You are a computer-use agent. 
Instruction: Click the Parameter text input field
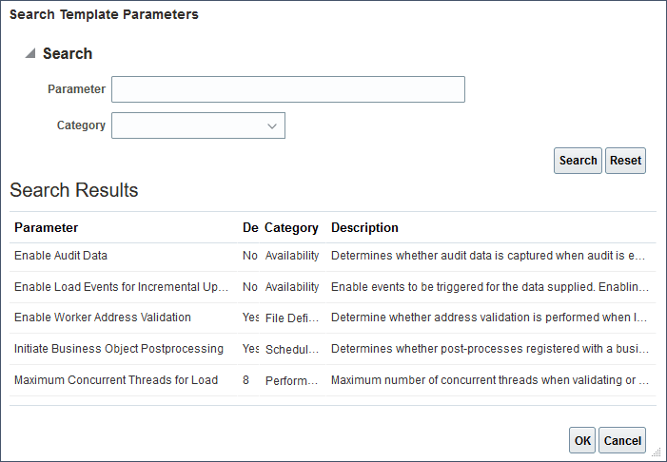[x=287, y=89]
